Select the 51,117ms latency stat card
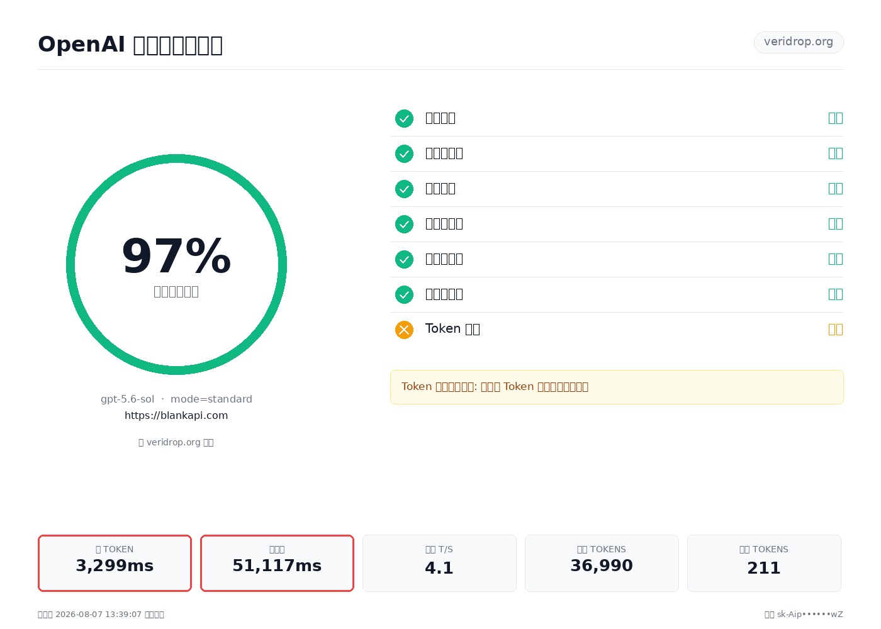881x629 pixels. 277,563
